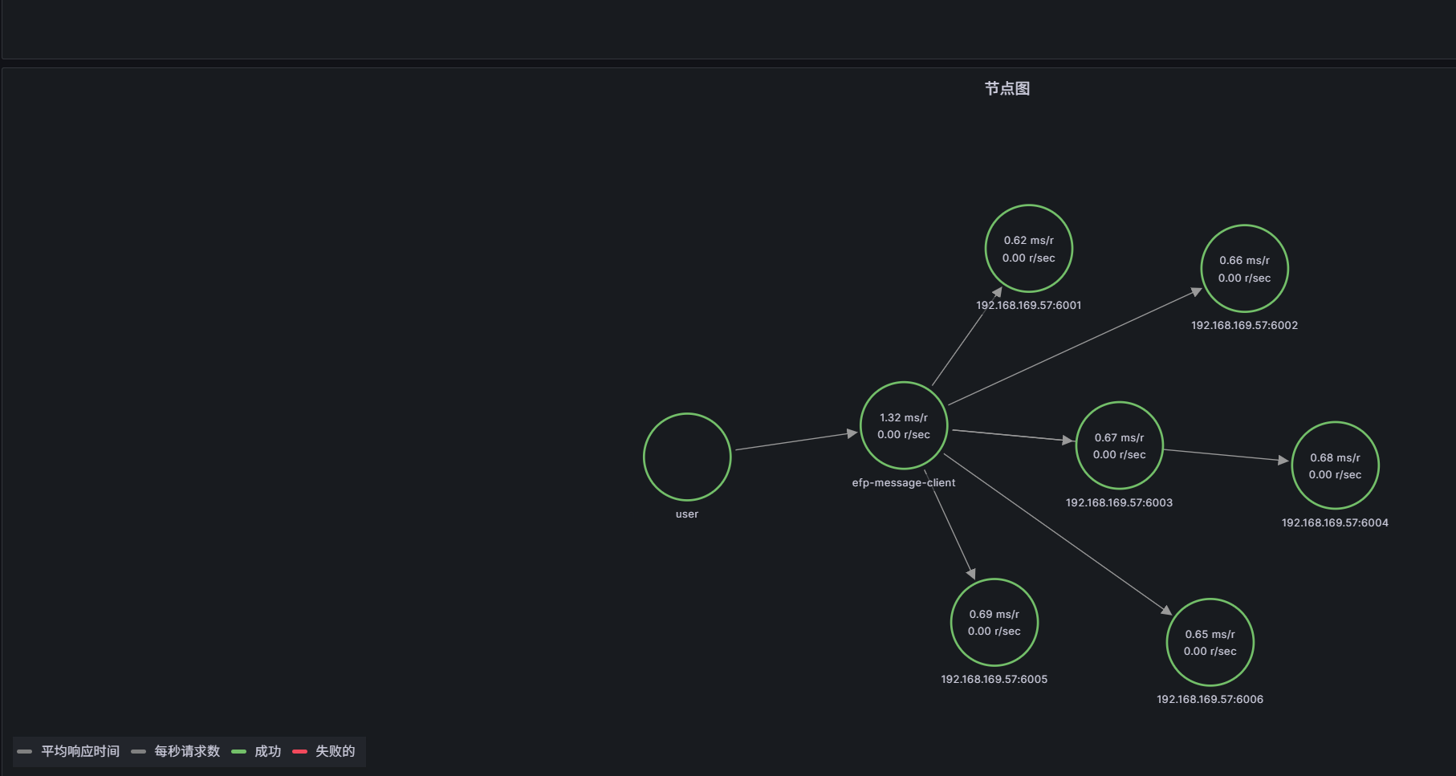The width and height of the screenshot is (1456, 776).
Task: Click the 192.168.169.57:6004 address label
Action: click(1335, 522)
